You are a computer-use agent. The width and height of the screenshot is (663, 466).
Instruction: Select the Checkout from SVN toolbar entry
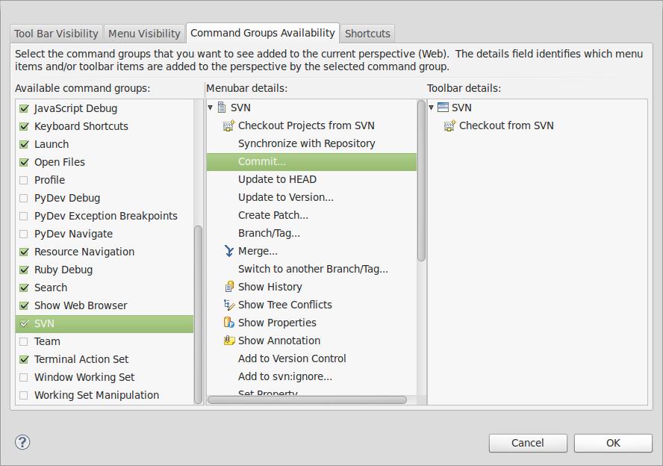(x=506, y=125)
